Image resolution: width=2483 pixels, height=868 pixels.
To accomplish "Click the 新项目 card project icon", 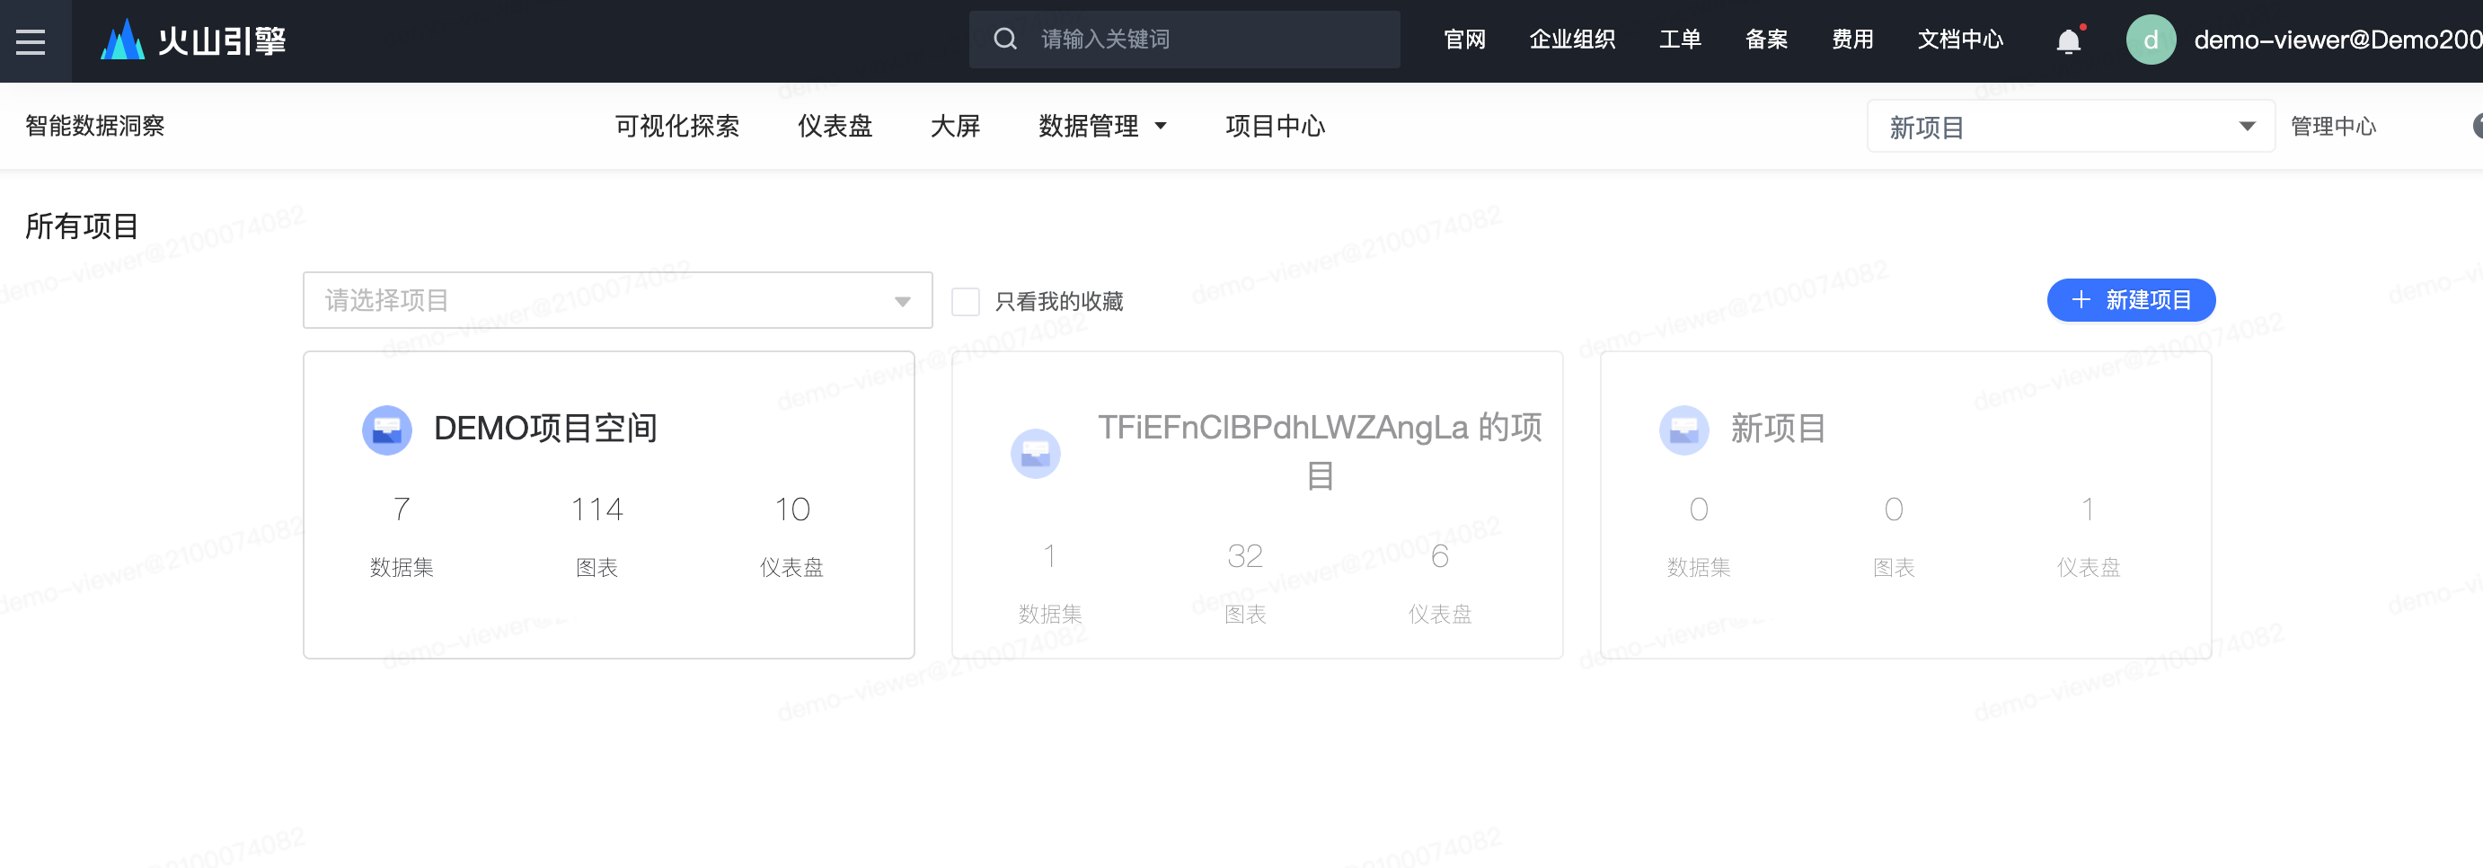I will [1683, 430].
